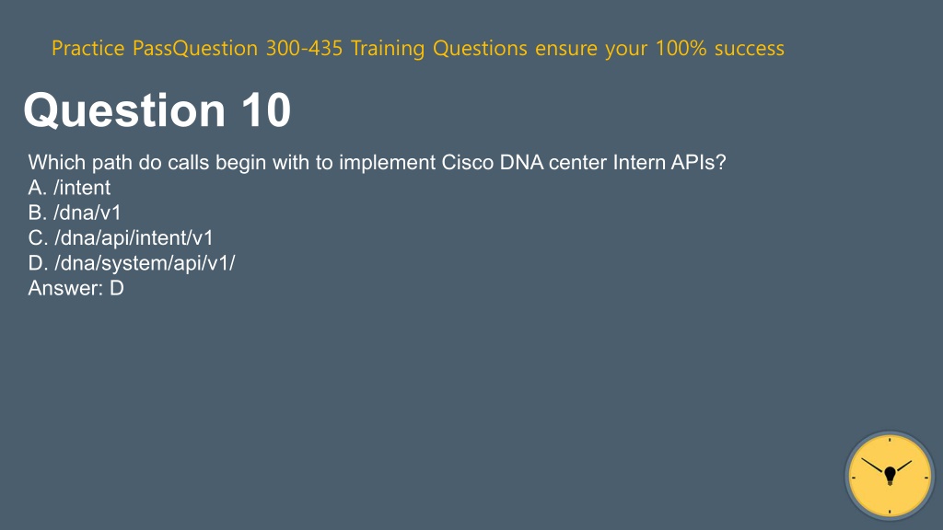
Task: Click the number 10 in the heading
Action: tap(266, 110)
